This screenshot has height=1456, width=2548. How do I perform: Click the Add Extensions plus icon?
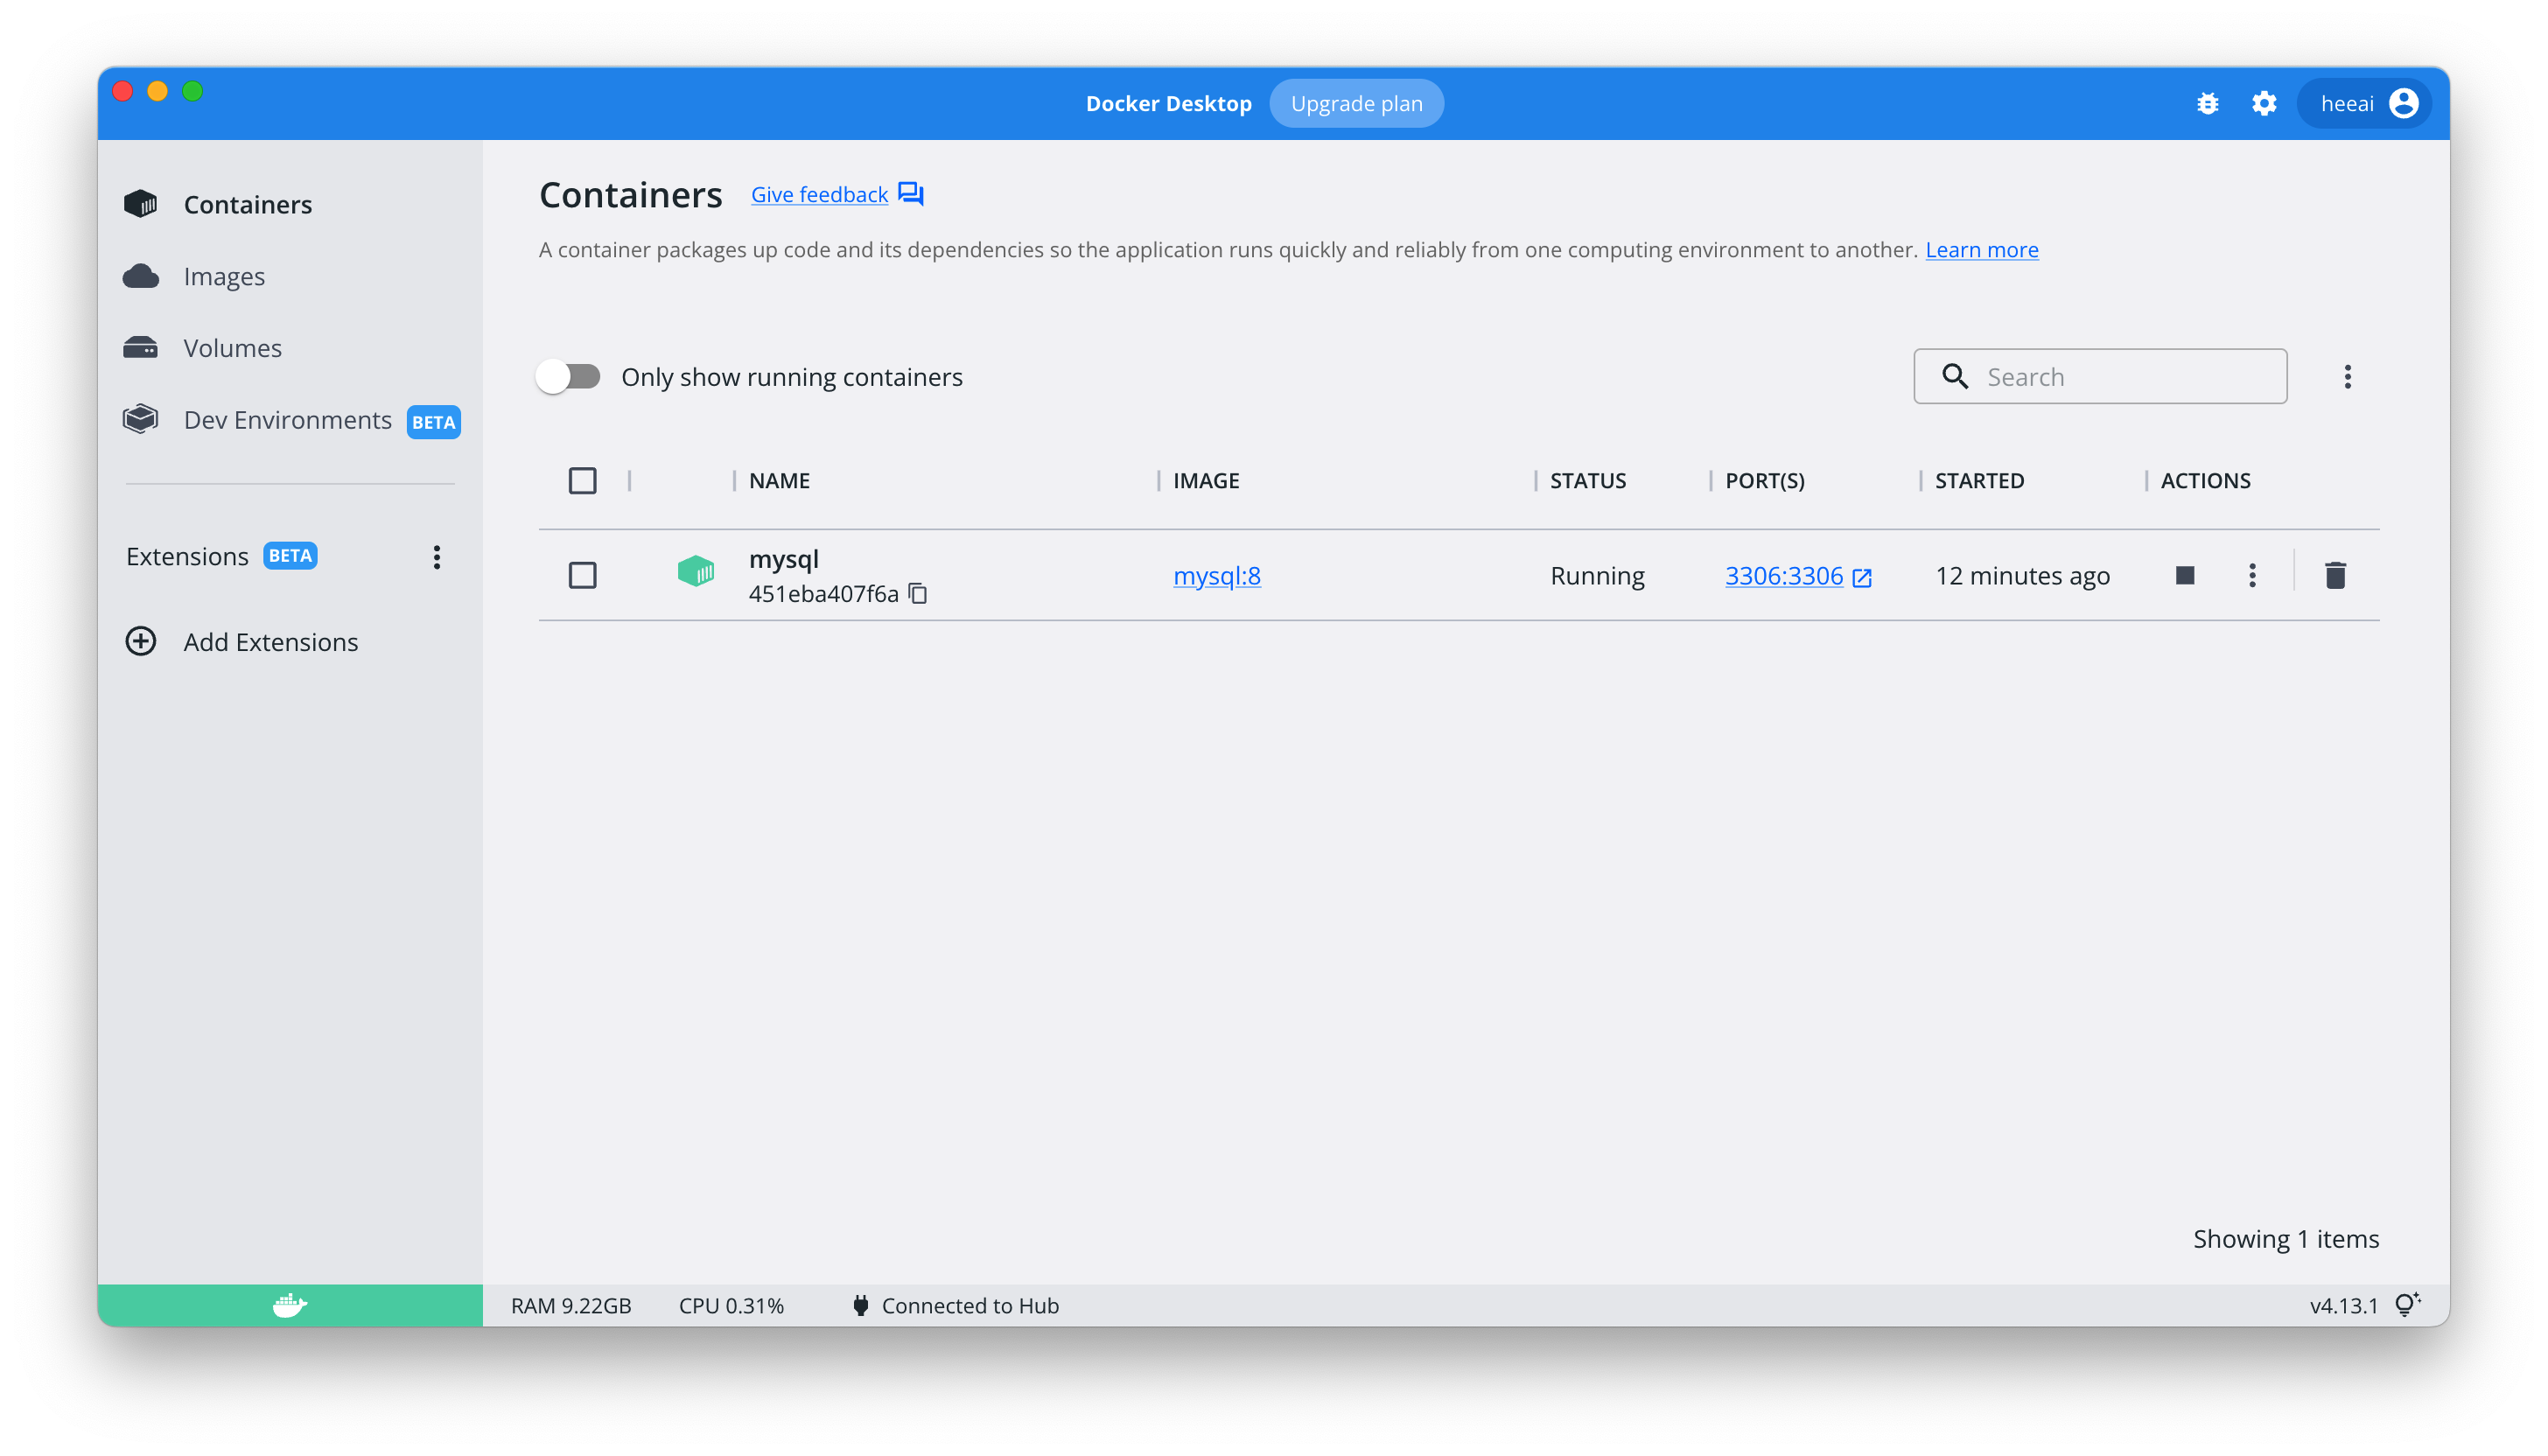(141, 642)
